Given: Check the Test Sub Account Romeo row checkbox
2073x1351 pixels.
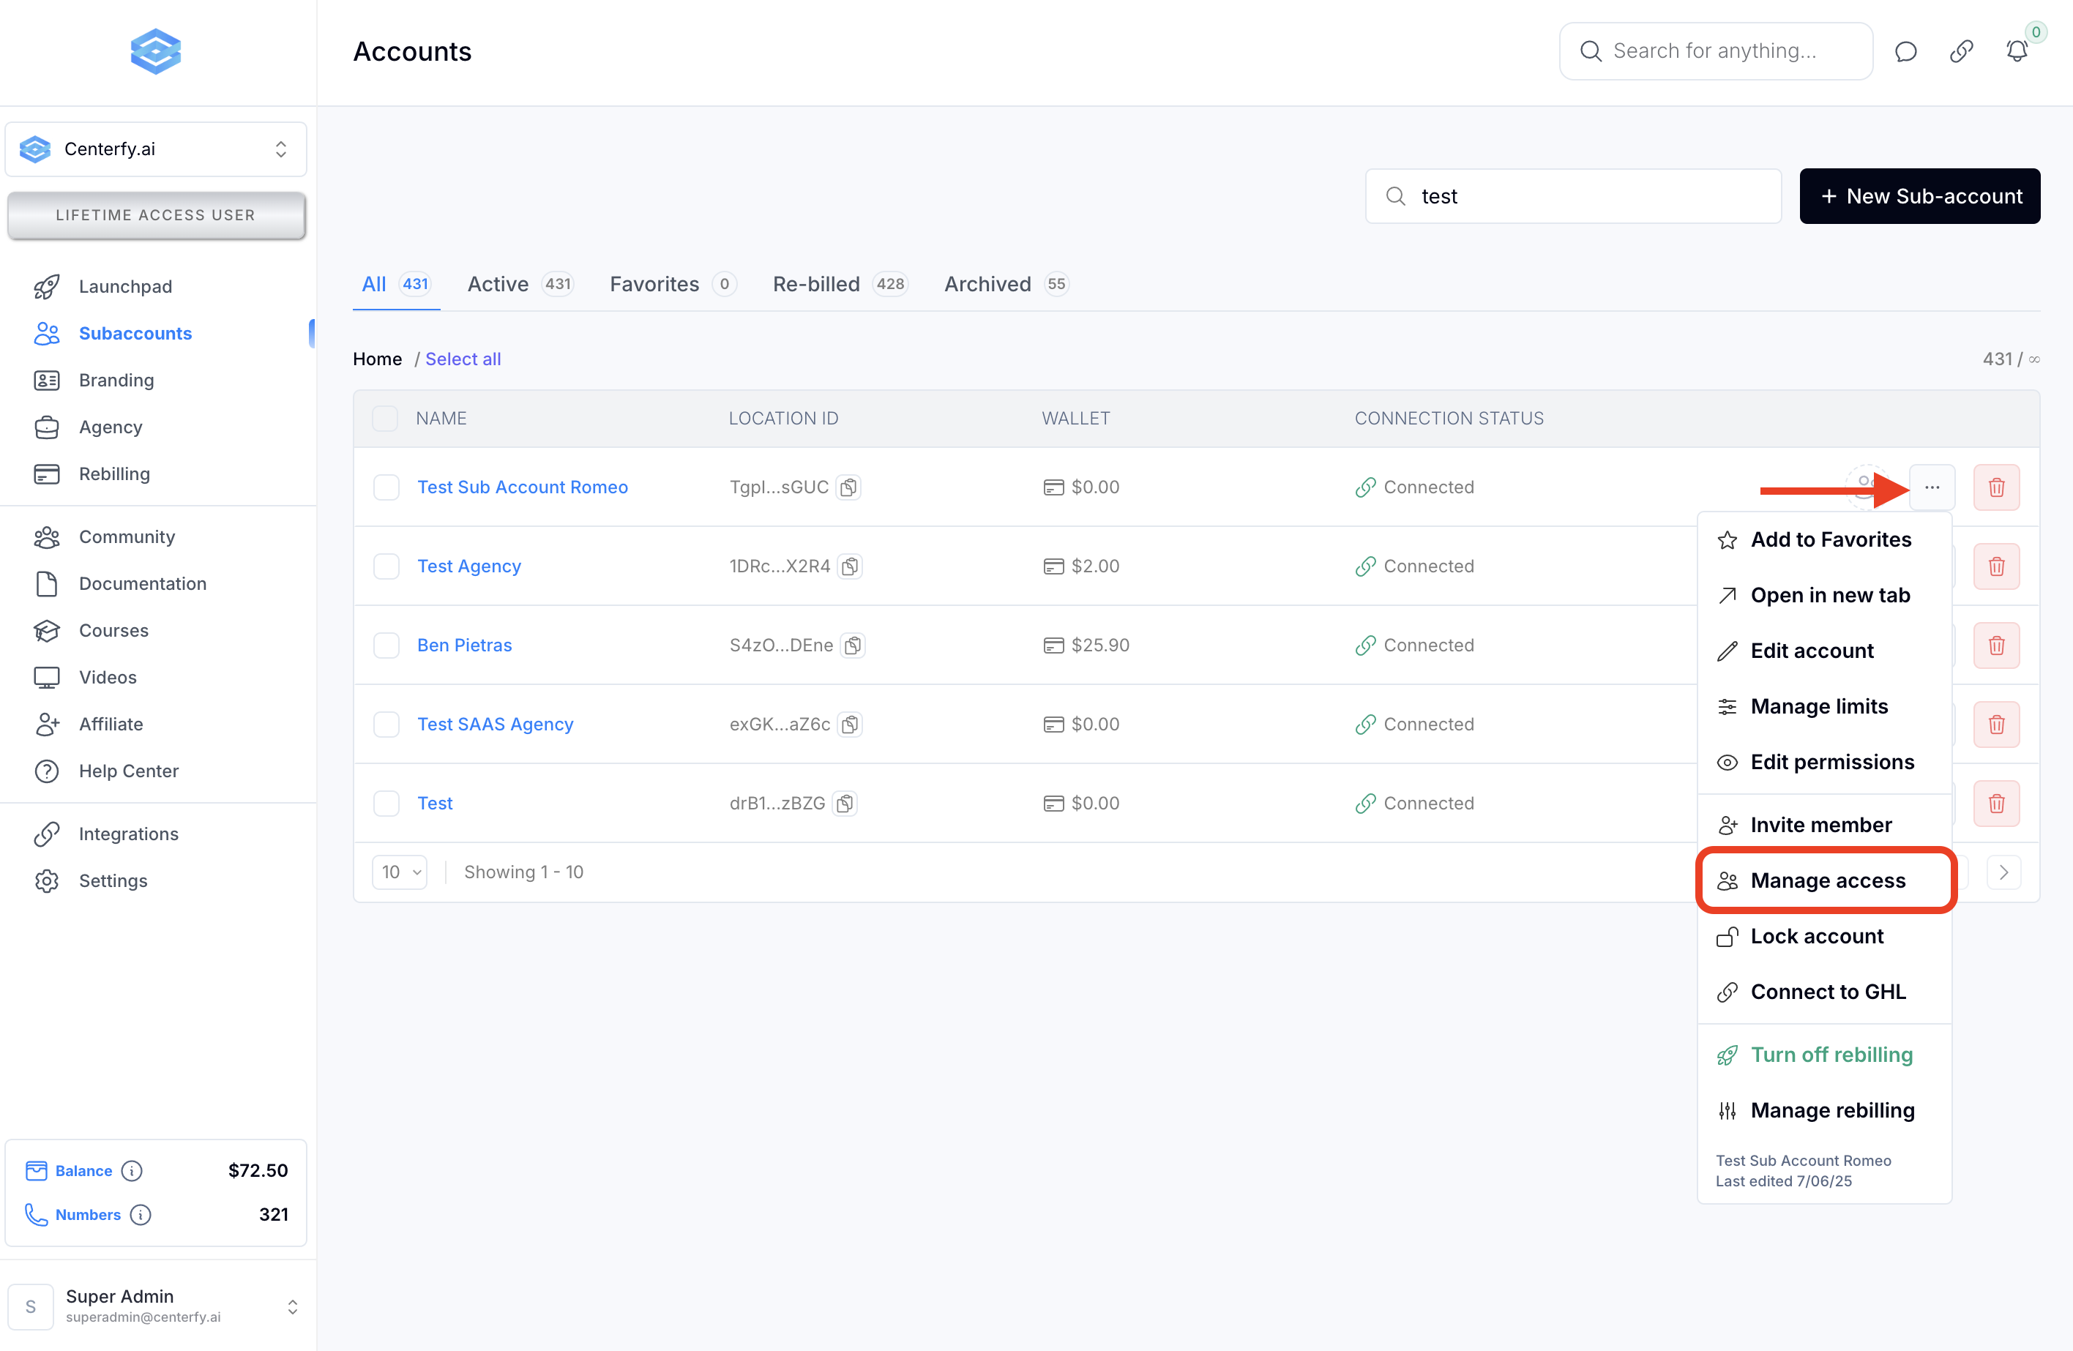Looking at the screenshot, I should 386,487.
